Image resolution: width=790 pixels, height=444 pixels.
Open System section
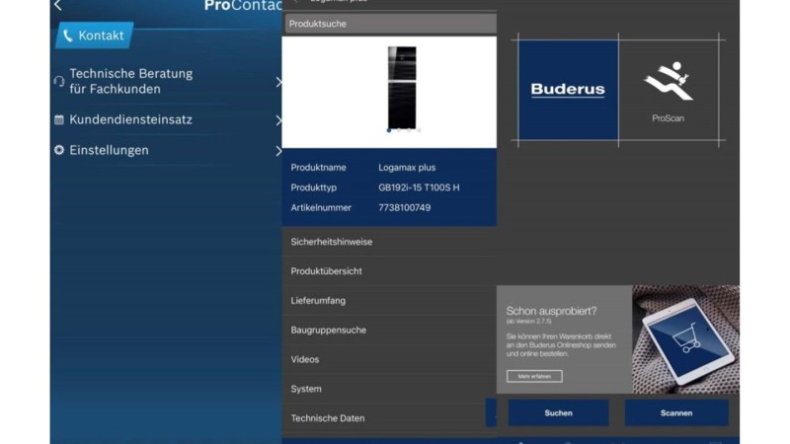click(x=389, y=389)
